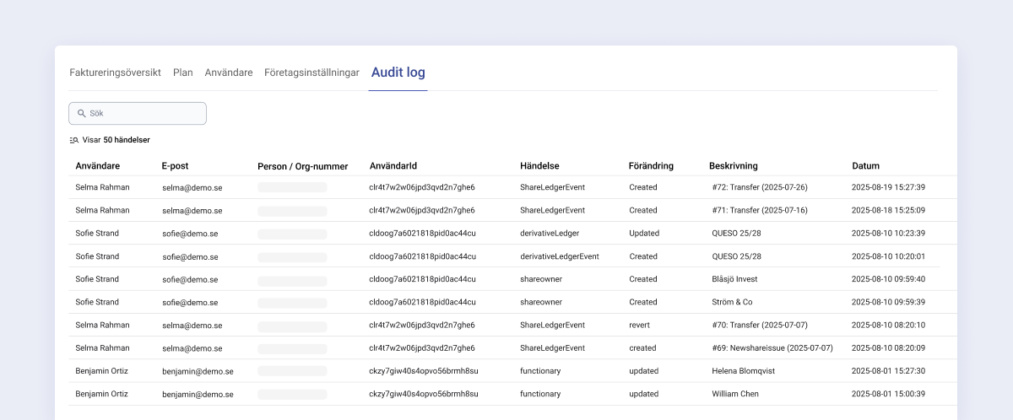Click the Visar 50 händelser label
The height and width of the screenshot is (420, 1013).
click(x=116, y=140)
